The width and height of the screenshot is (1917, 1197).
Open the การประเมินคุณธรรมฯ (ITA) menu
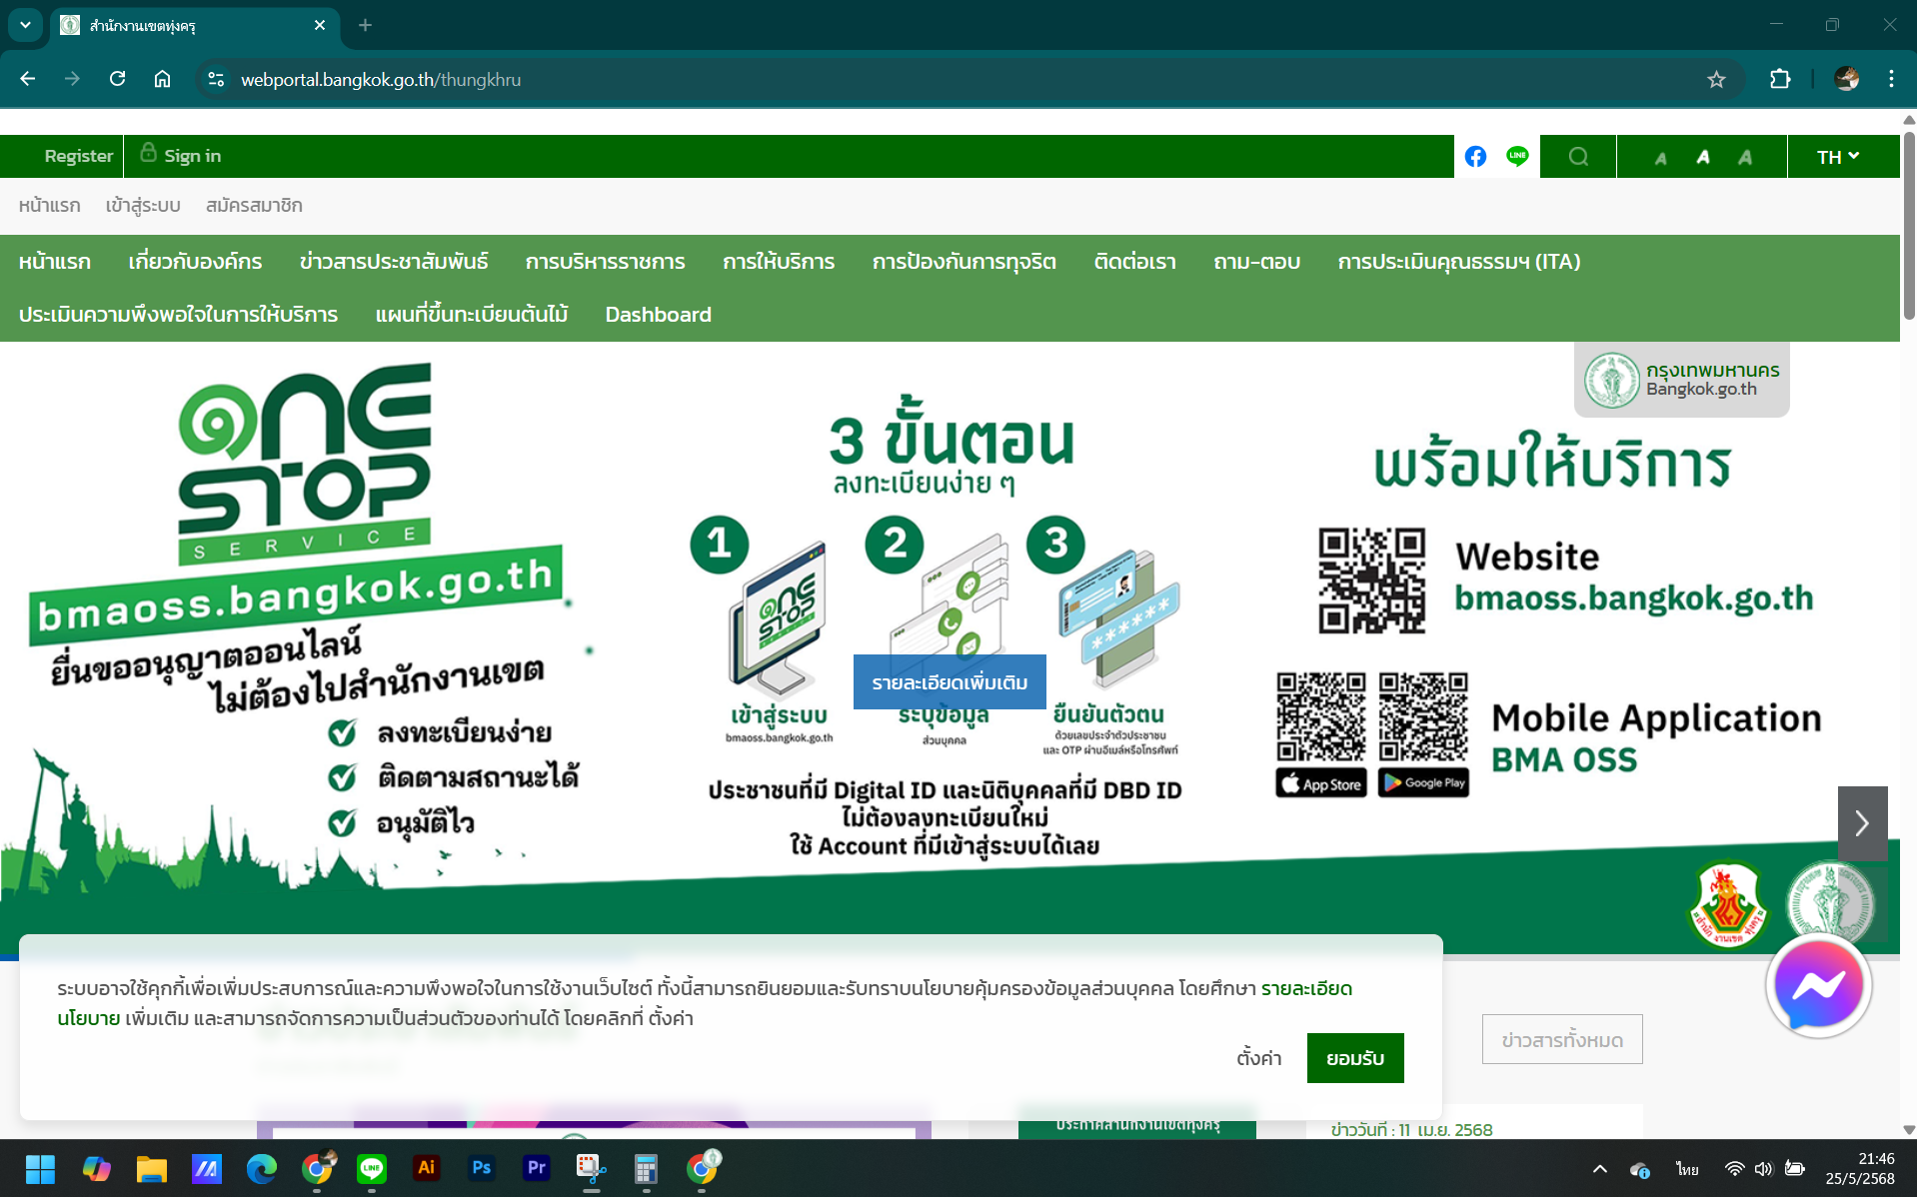pos(1459,262)
